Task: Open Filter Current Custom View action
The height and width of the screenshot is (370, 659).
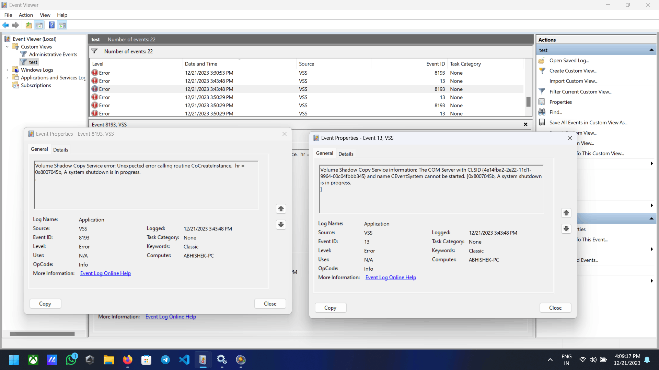Action: coord(580,91)
